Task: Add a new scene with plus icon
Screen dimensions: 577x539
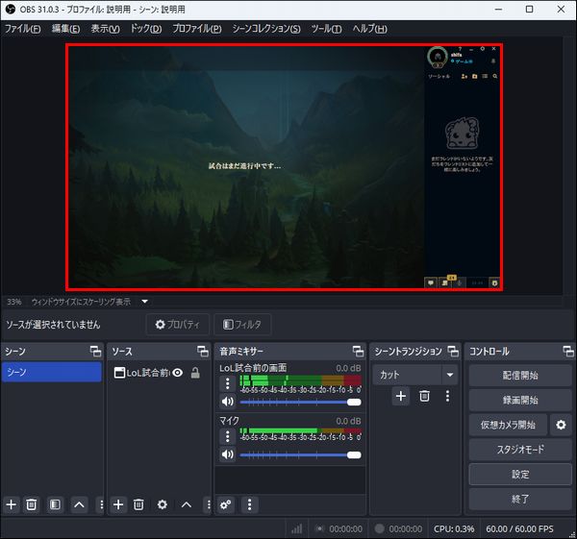Action: (11, 504)
